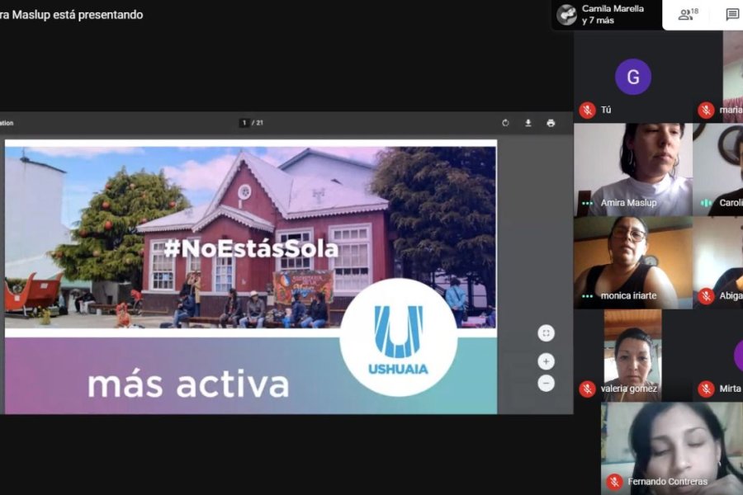
Task: Select valeria gomez's video tile
Action: coord(633,356)
